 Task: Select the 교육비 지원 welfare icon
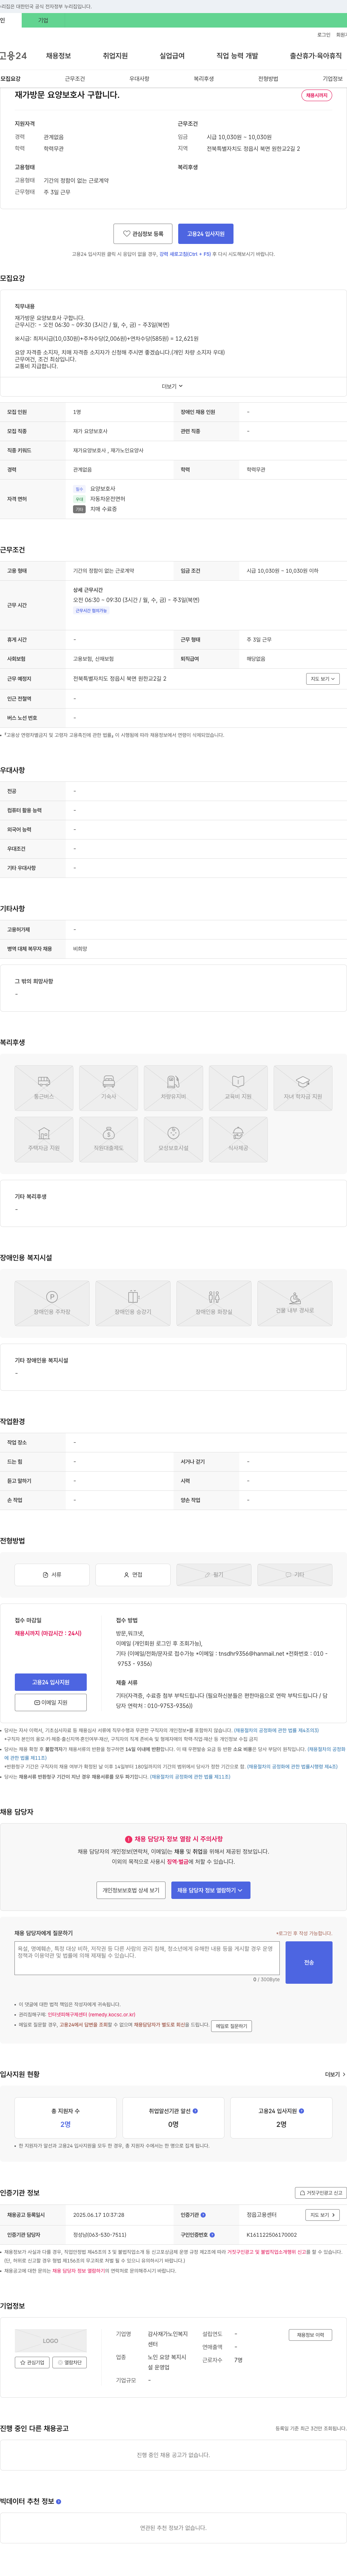pos(238,1089)
